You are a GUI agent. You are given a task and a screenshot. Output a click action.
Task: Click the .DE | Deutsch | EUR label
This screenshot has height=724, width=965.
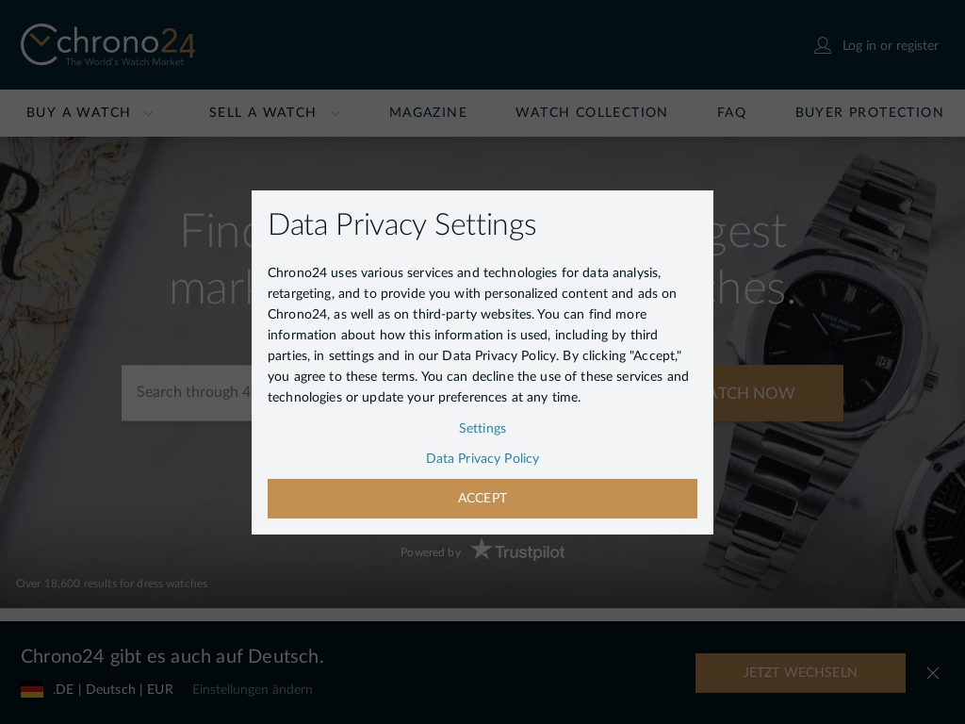coord(113,689)
